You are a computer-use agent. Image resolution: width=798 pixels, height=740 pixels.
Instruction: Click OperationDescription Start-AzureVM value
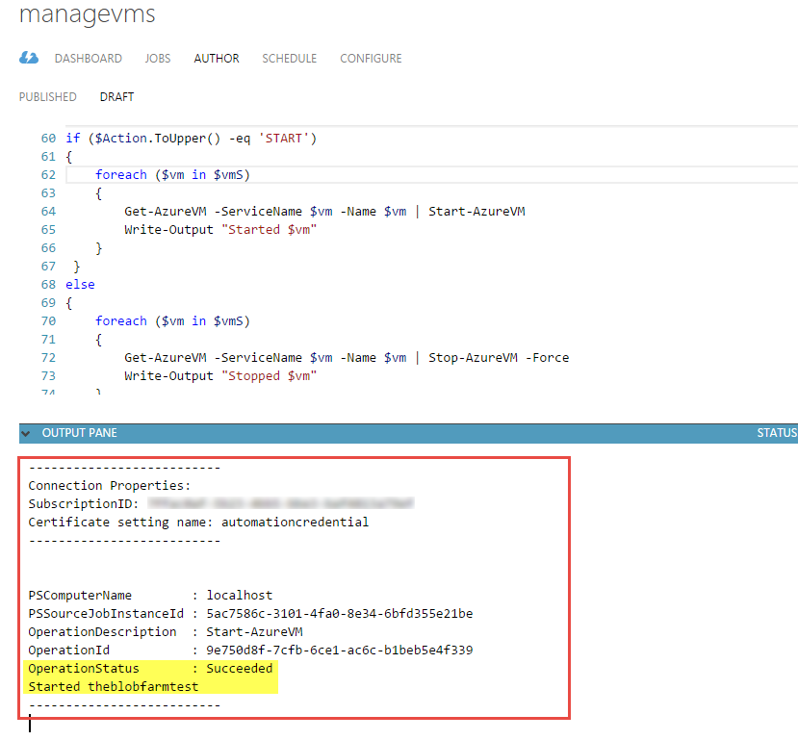[254, 632]
